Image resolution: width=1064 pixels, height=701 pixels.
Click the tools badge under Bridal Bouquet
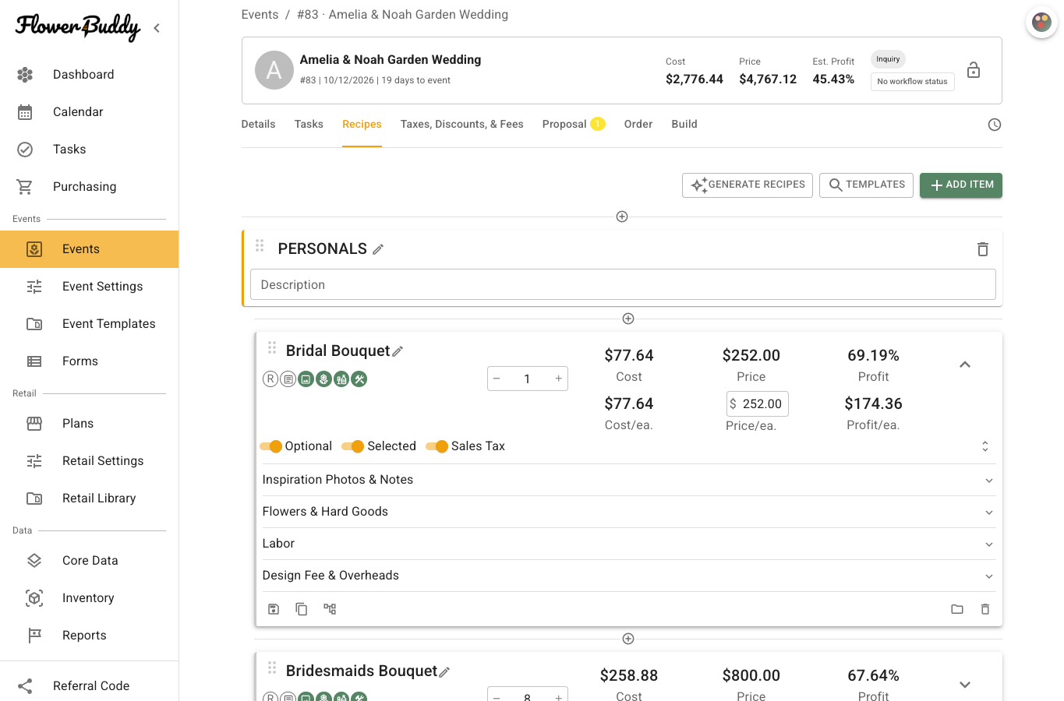(x=359, y=379)
